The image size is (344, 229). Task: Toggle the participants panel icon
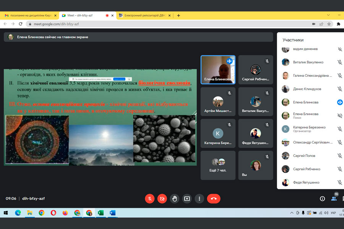(x=334, y=198)
